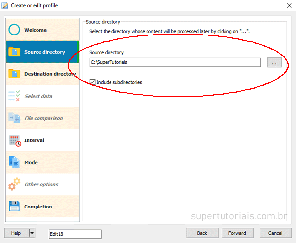Screen dimensions: 296x243
Task: Click the Select data checklist icon
Action: [15, 96]
